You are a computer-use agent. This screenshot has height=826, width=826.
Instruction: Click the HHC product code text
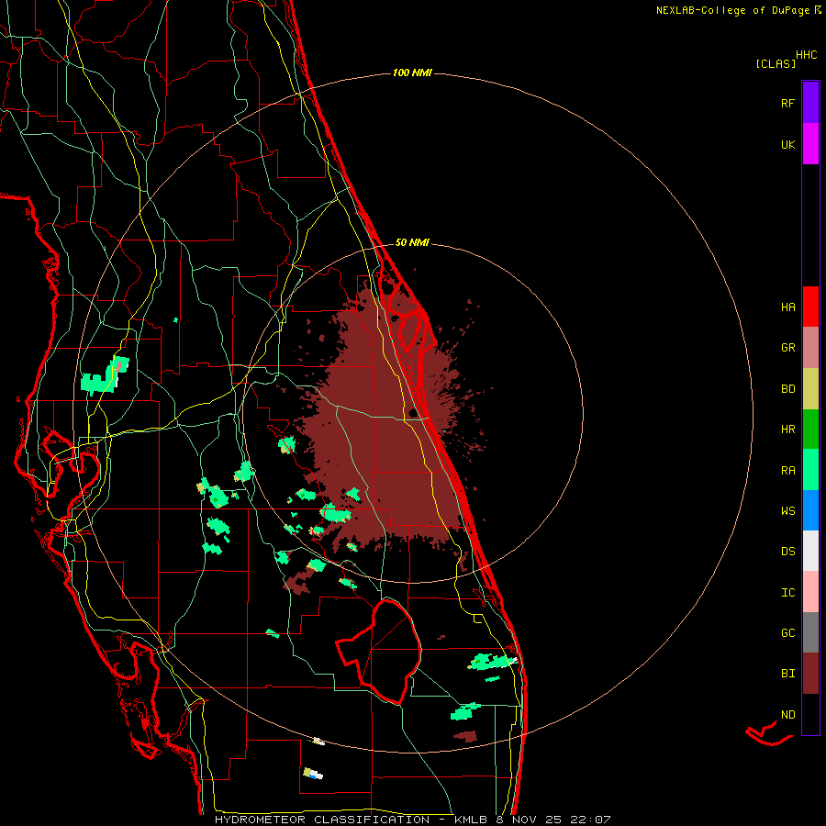pyautogui.click(x=807, y=55)
